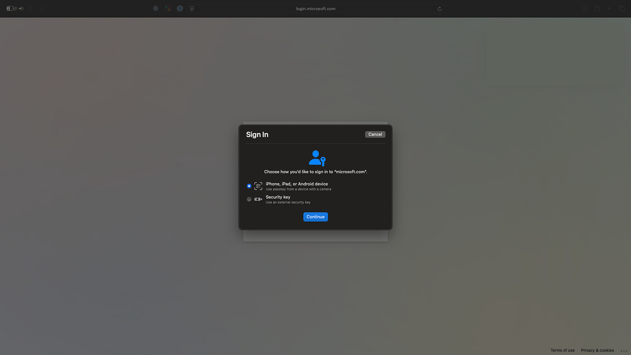Select the iPhone, iPad, or Android device option
Viewport: 631px width, 355px height.
(x=249, y=186)
